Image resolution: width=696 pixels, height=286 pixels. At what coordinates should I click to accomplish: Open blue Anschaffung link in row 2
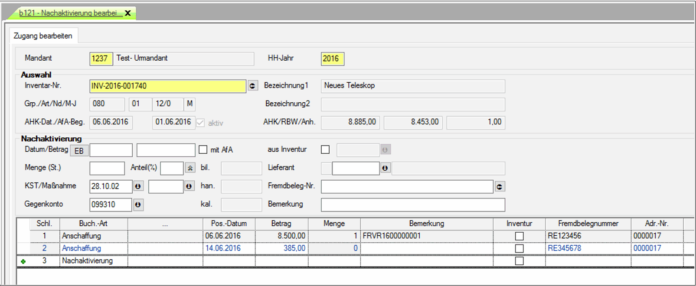click(x=82, y=248)
